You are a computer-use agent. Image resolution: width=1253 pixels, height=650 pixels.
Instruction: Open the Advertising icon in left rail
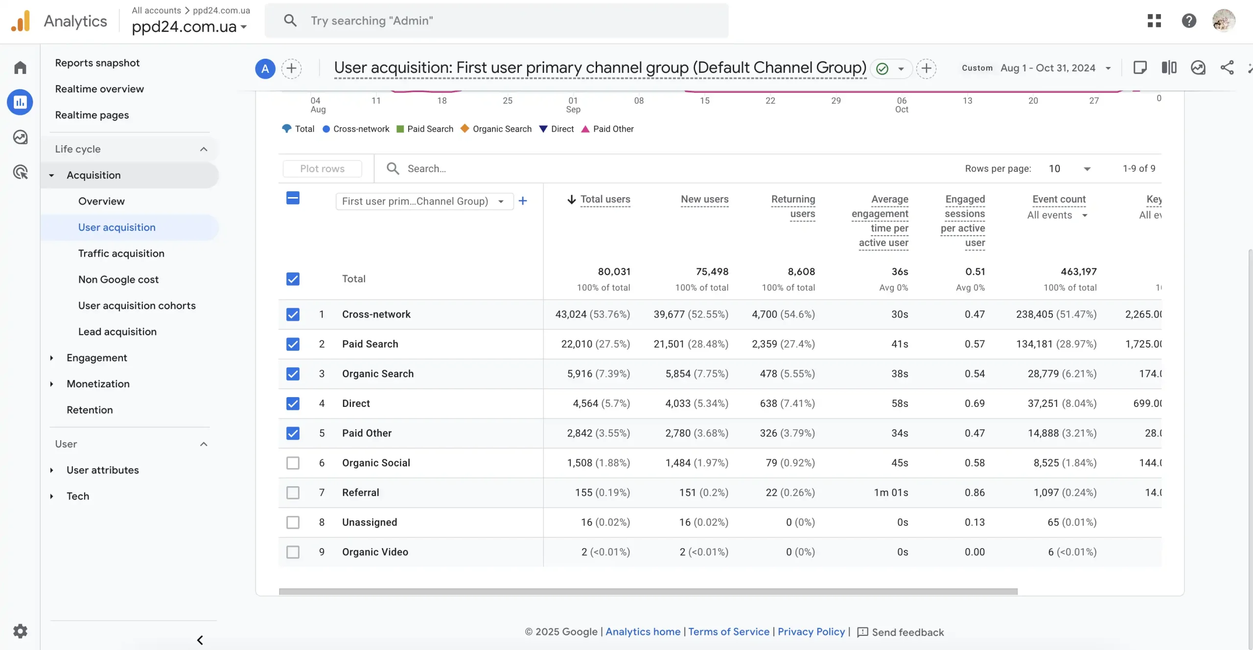click(20, 172)
